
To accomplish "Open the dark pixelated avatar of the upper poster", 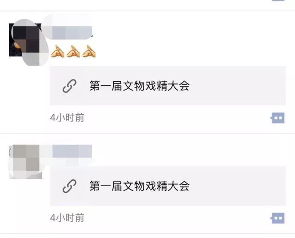I will [25, 40].
